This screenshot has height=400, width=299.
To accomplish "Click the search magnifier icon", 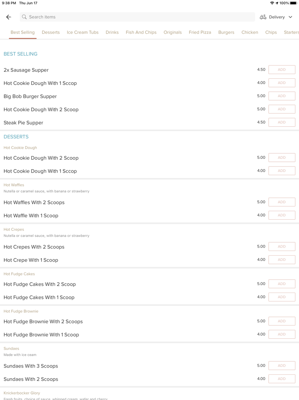I will coord(24,17).
